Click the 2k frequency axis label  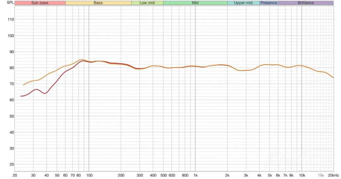tap(227, 175)
